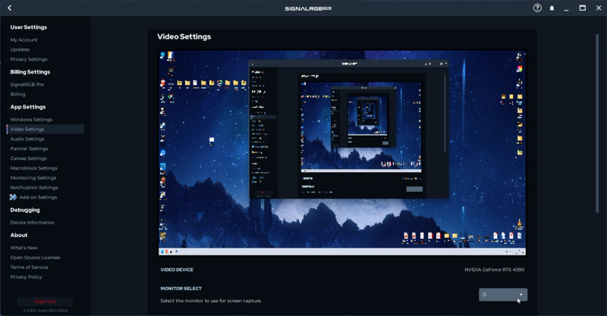This screenshot has width=607, height=316.
Task: Open the Privacy Policy link under About
Action: [x=26, y=277]
